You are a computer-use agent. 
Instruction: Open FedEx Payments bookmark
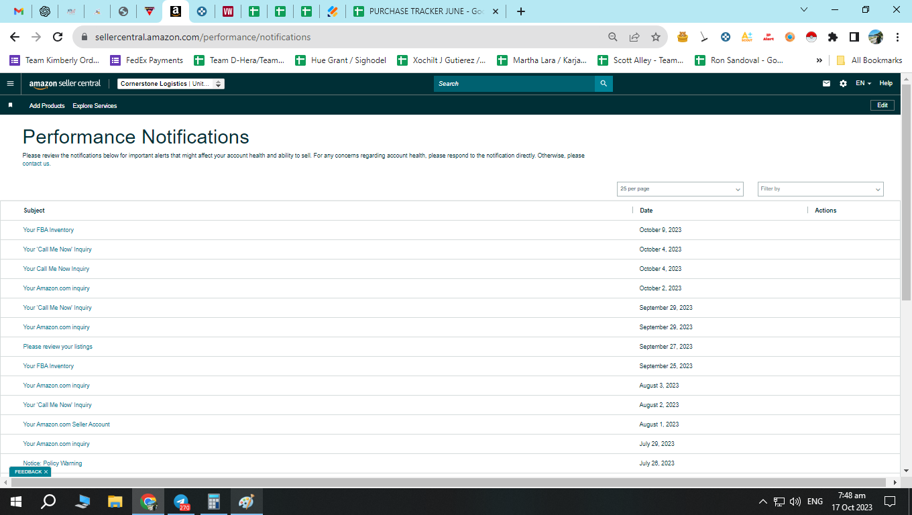(x=146, y=60)
